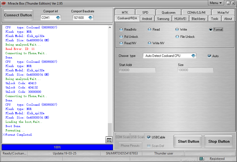Open the Blackberry tab
This screenshot has width=237, height=162.
click(x=198, y=19)
